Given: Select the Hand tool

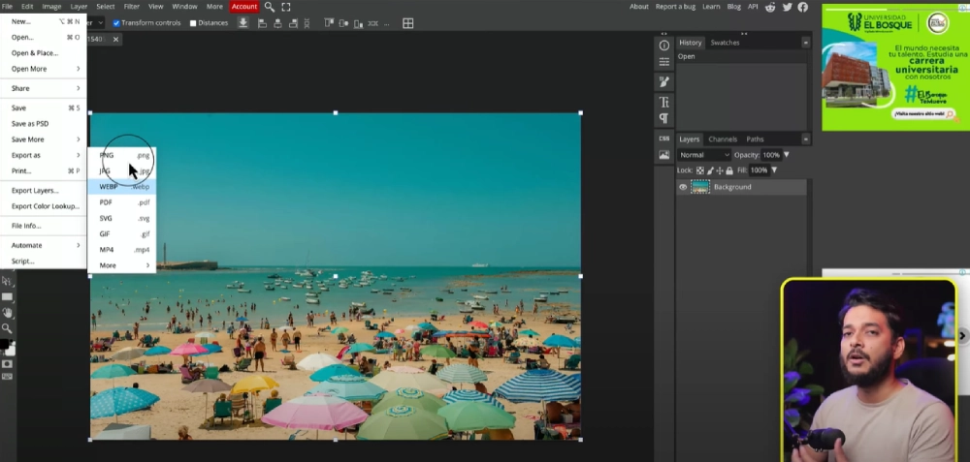Looking at the screenshot, I should tap(7, 313).
